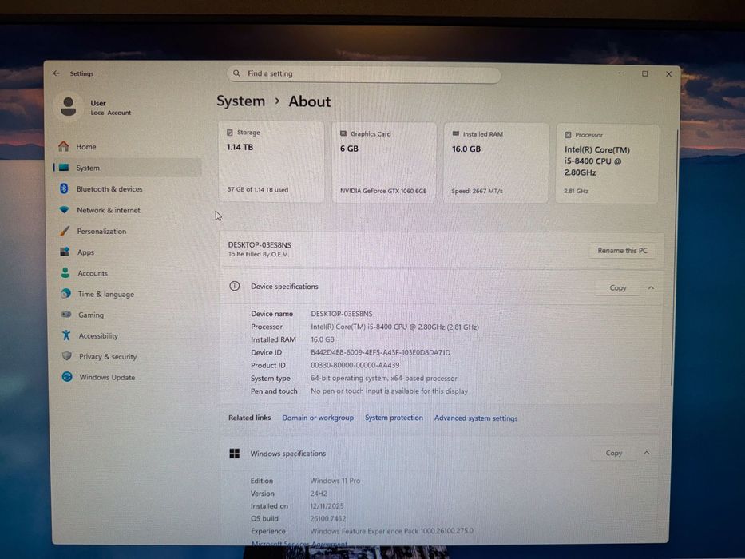Open Domain or workgroup link

click(x=318, y=418)
